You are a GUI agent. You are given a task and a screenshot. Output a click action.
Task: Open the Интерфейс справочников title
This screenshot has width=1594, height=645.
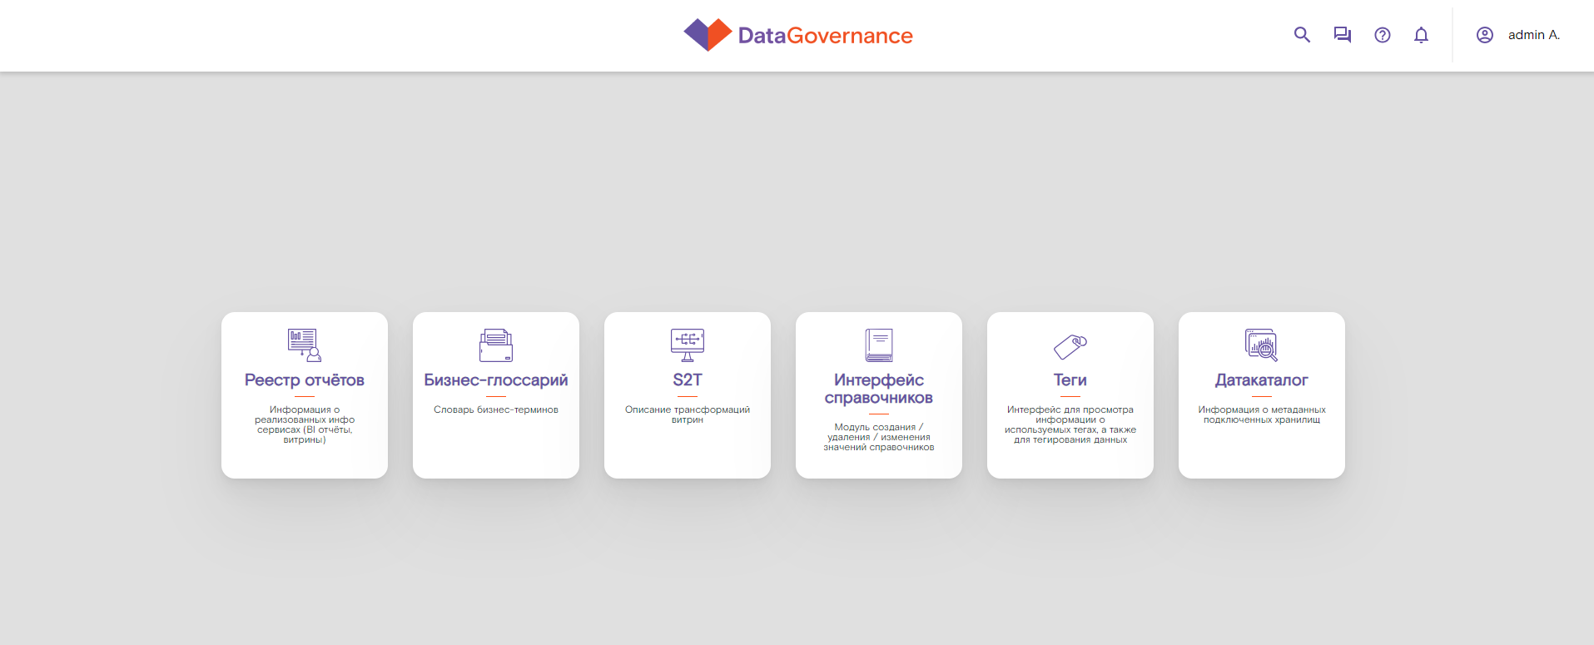tap(879, 389)
